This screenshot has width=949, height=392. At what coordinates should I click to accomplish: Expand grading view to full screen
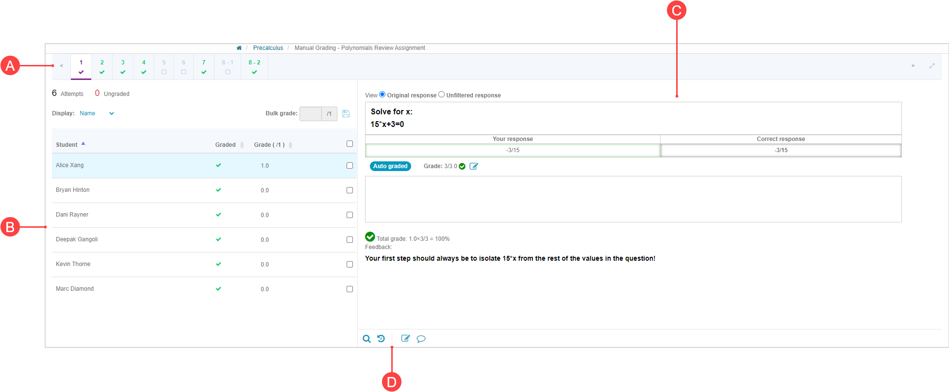(932, 66)
